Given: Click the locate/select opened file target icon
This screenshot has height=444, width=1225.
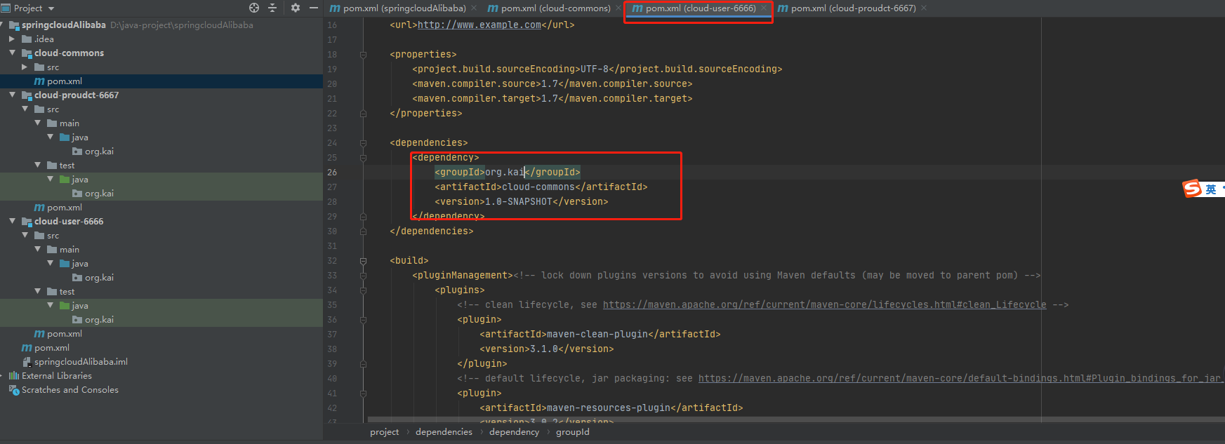Looking at the screenshot, I should pyautogui.click(x=254, y=8).
